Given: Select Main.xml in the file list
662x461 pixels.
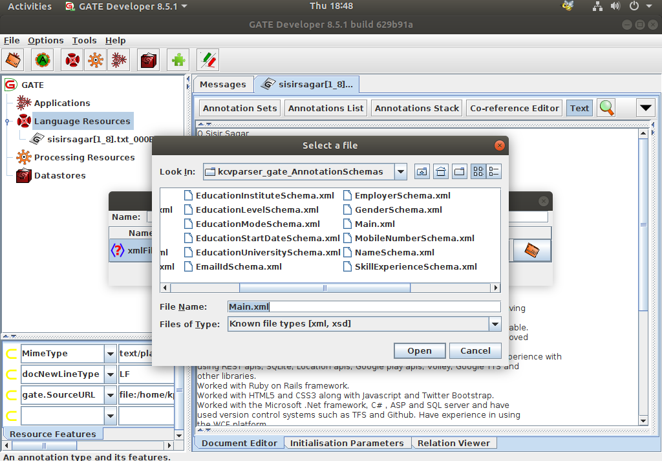Looking at the screenshot, I should (x=374, y=224).
